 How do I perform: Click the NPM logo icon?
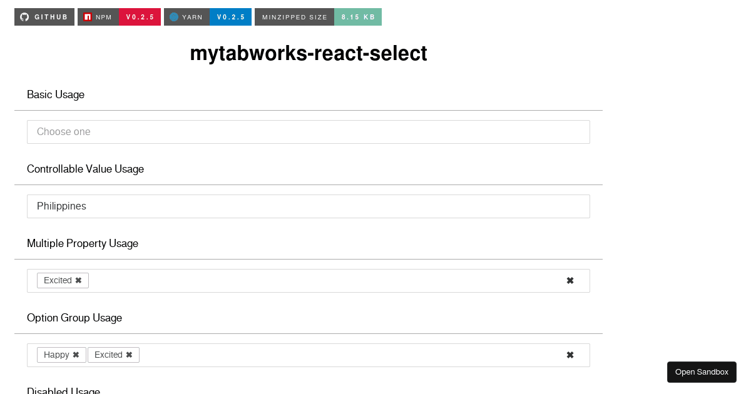point(86,17)
